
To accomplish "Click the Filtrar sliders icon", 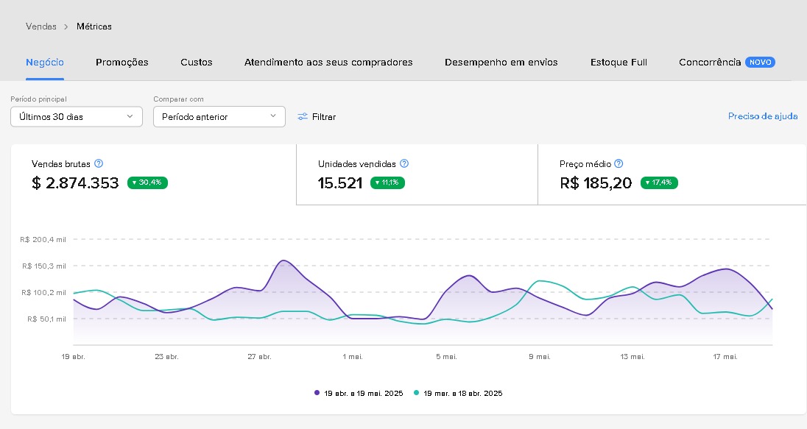I will click(303, 117).
